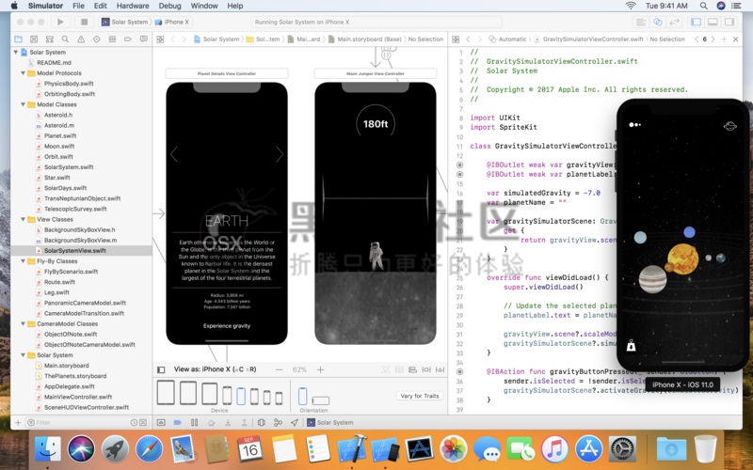Open the Issue navigator

click(x=81, y=39)
